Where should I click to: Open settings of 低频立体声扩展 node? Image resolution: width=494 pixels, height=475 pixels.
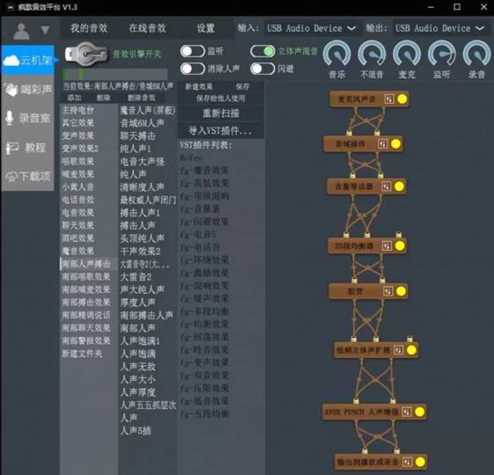tap(398, 350)
